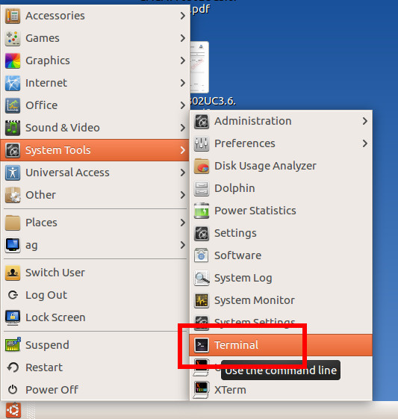
Task: Expand the Preferences submenu arrow
Action: (365, 143)
